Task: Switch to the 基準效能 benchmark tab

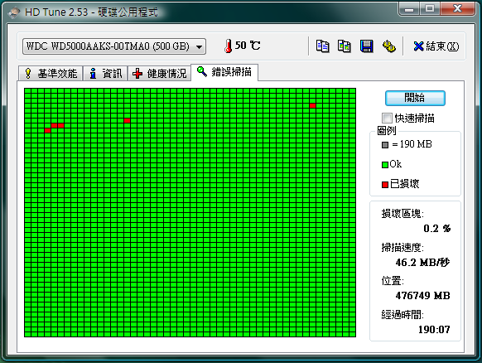Action: pyautogui.click(x=51, y=74)
